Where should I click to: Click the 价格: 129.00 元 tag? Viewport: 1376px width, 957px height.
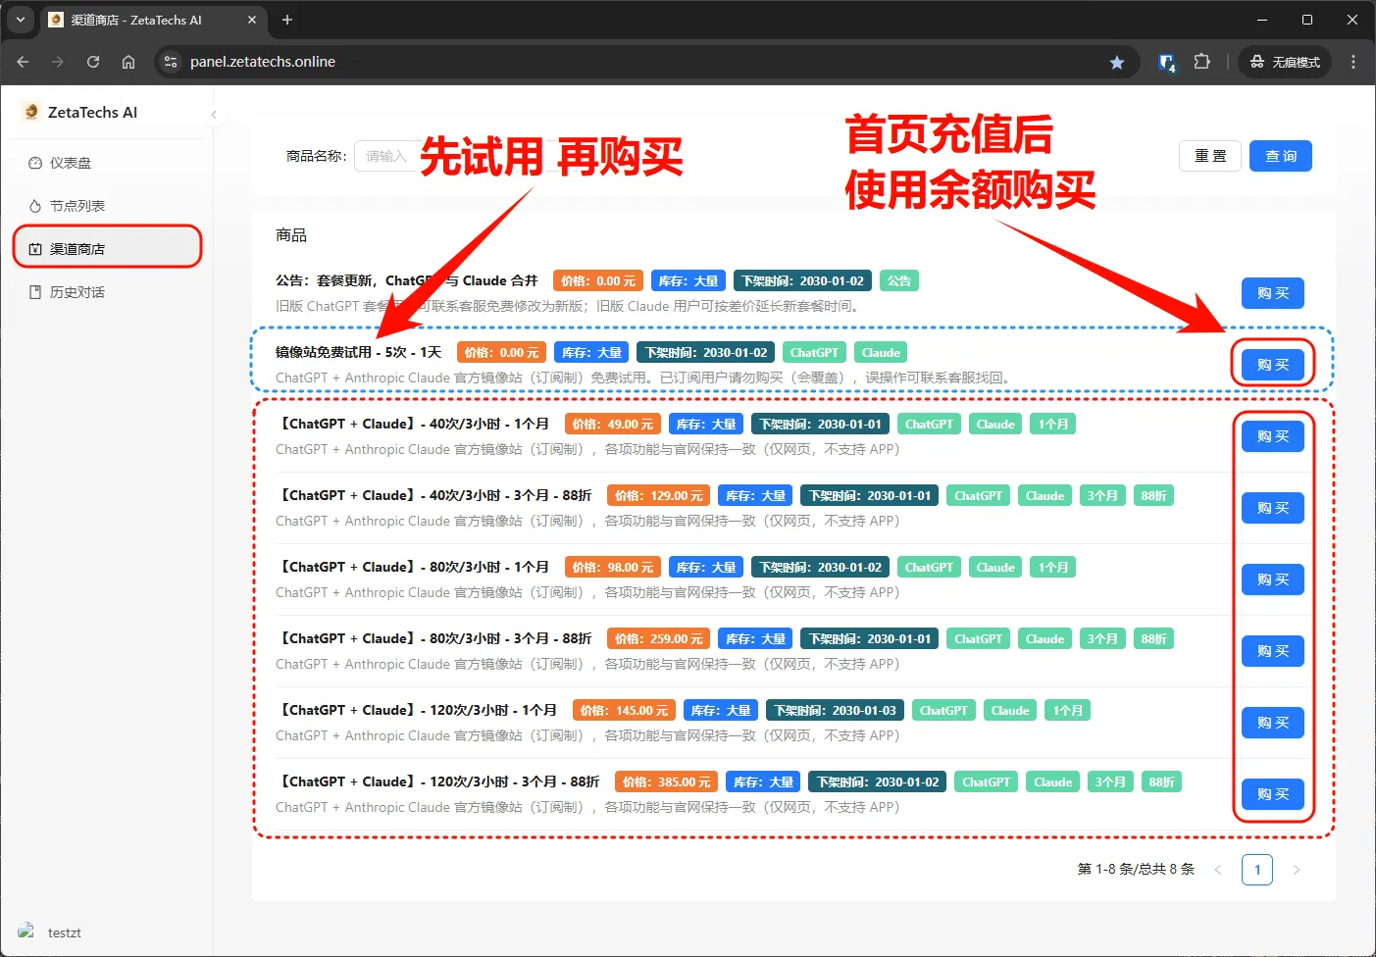point(658,496)
